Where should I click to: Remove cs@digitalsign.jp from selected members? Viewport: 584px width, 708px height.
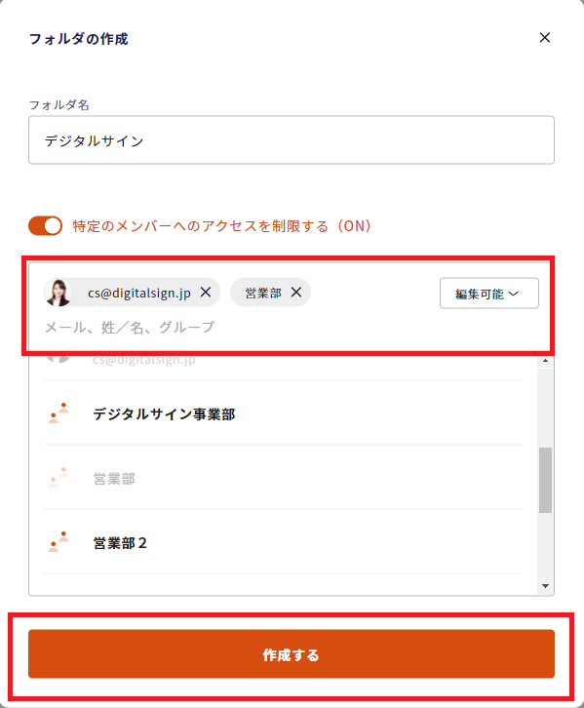(x=206, y=293)
